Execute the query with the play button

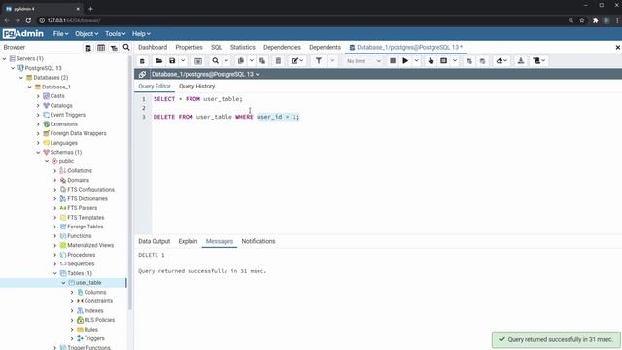[x=405, y=61]
